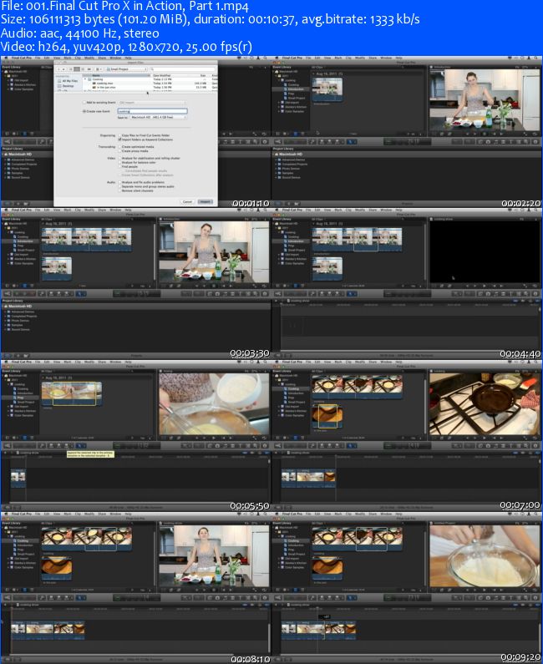Tick the Create optimized media checkbox
Screen dimensions: 543x664
click(x=119, y=145)
